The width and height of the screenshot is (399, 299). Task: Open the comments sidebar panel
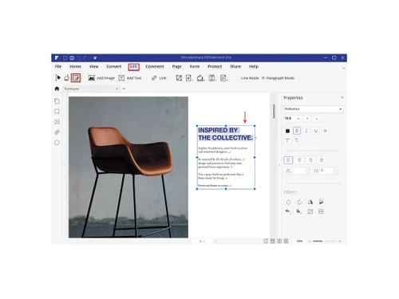click(57, 122)
